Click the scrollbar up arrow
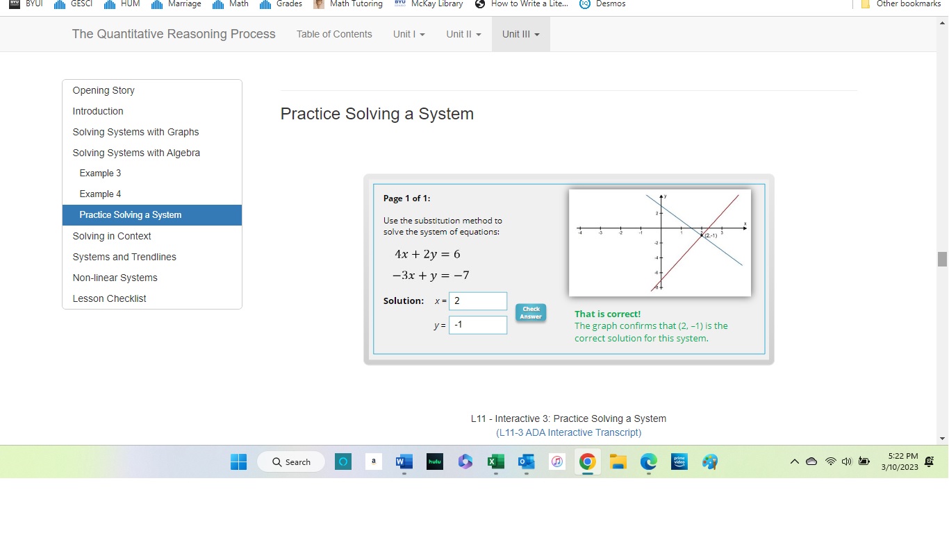The width and height of the screenshot is (949, 533). click(942, 23)
